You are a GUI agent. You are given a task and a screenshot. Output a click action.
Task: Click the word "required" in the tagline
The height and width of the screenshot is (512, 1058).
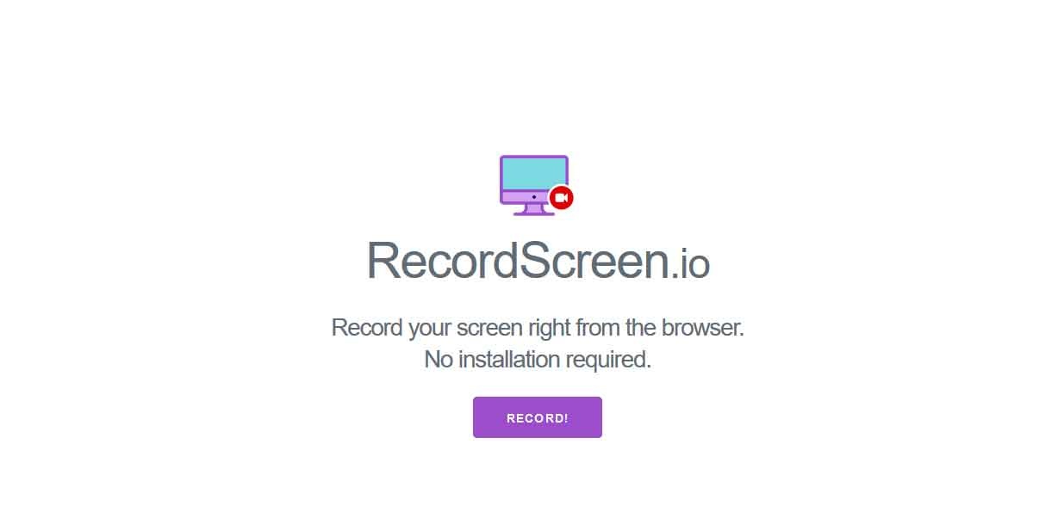click(x=605, y=361)
